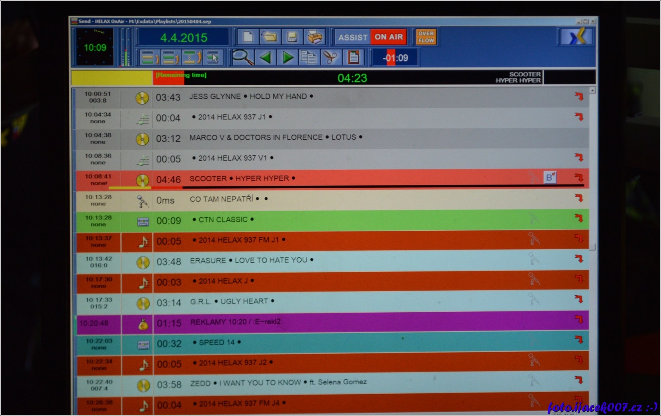
Task: Open search with the magnifying glass icon
Action: click(x=243, y=57)
